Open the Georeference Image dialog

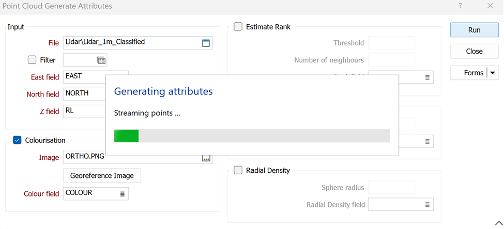(102, 175)
